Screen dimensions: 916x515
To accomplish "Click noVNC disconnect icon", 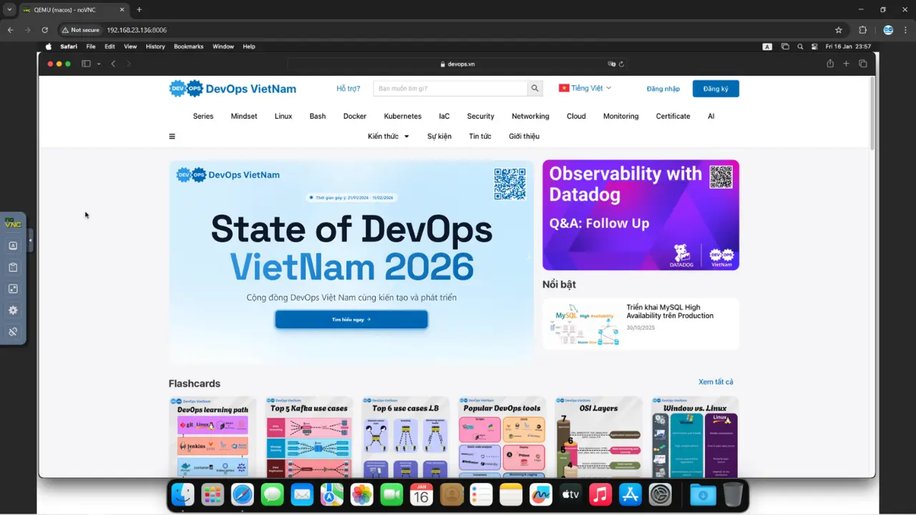I will 13,332.
